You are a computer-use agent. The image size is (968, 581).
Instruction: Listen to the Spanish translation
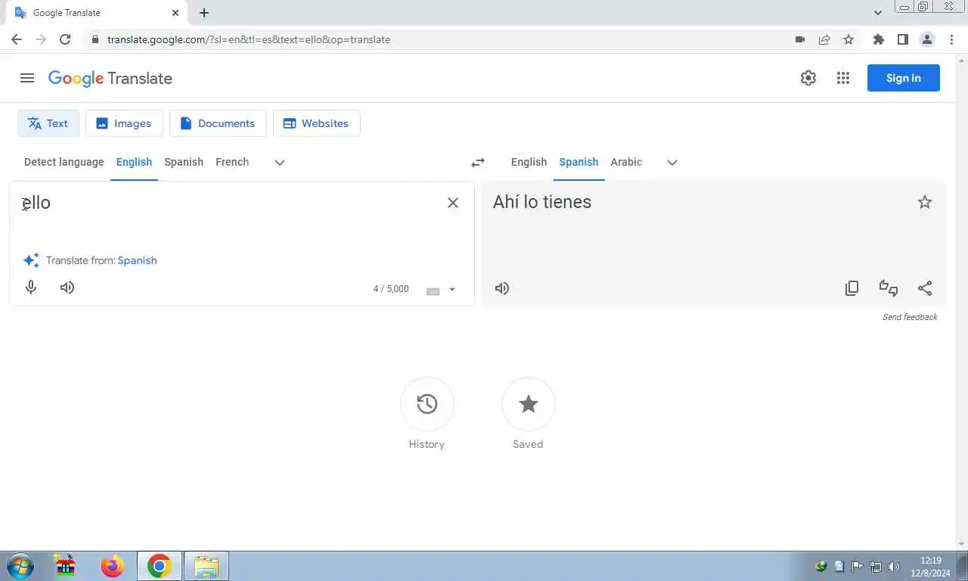[x=502, y=288]
